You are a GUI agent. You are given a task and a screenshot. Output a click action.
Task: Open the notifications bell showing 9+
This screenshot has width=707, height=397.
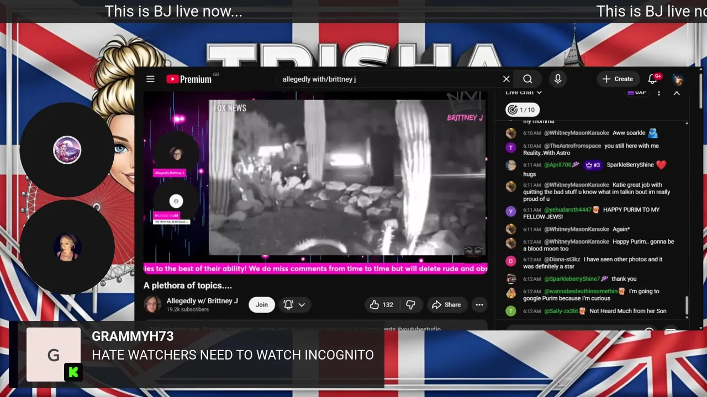(x=653, y=79)
